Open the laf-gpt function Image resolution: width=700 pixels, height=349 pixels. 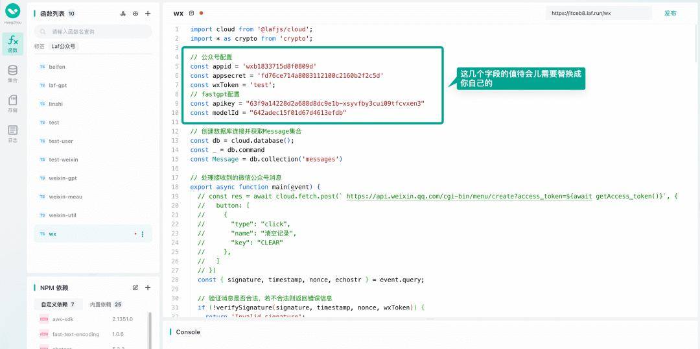click(93, 86)
